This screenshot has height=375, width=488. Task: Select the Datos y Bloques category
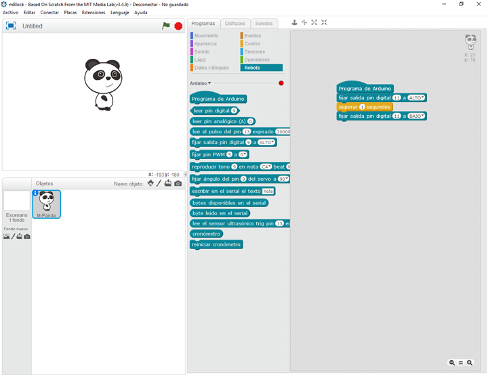(x=209, y=68)
